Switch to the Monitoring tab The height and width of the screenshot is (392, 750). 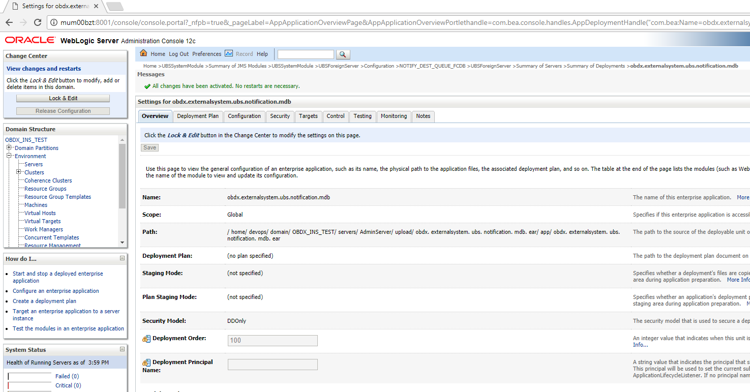[x=394, y=116]
